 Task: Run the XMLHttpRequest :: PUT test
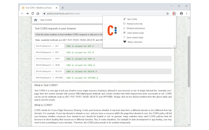point(49,52)
